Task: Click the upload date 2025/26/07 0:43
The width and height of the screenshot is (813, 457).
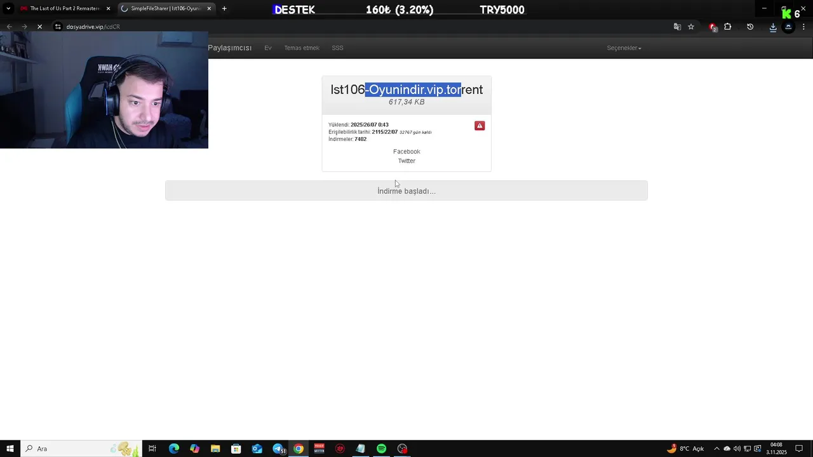Action: (370, 125)
